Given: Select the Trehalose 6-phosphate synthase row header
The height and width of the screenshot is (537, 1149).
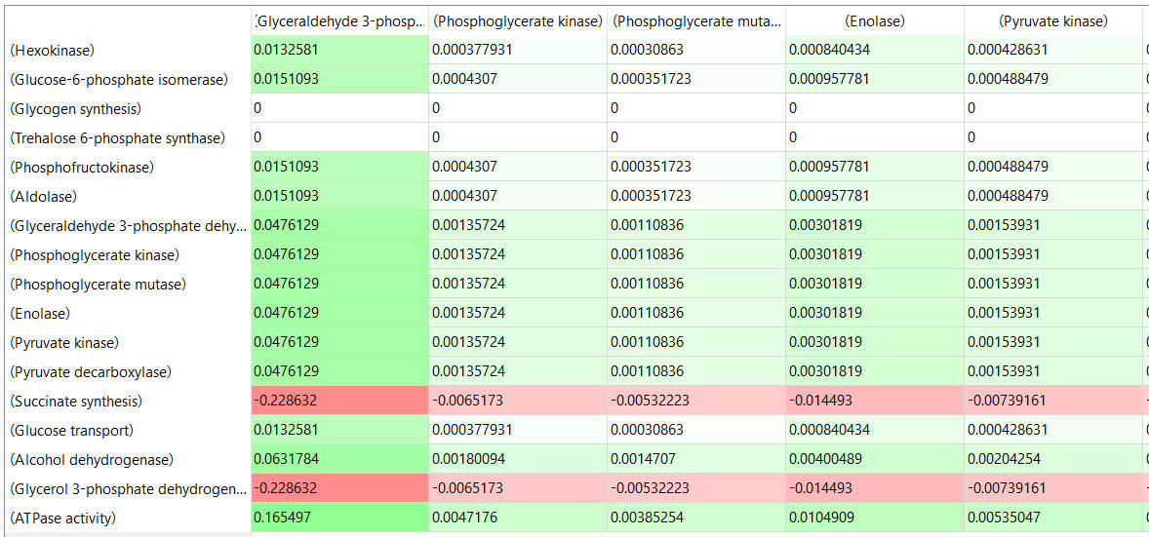Looking at the screenshot, I should [117, 137].
